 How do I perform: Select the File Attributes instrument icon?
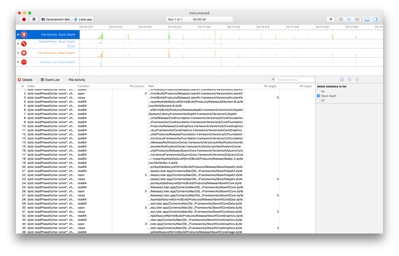pos(24,53)
